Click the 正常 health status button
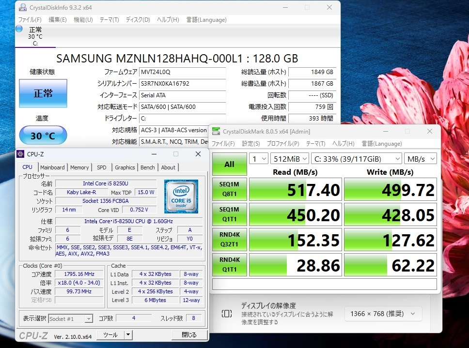The image size is (469, 348). (x=43, y=93)
